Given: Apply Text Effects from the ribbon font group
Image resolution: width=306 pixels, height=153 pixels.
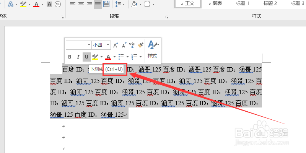Looking at the screenshot, I should 11,4.
